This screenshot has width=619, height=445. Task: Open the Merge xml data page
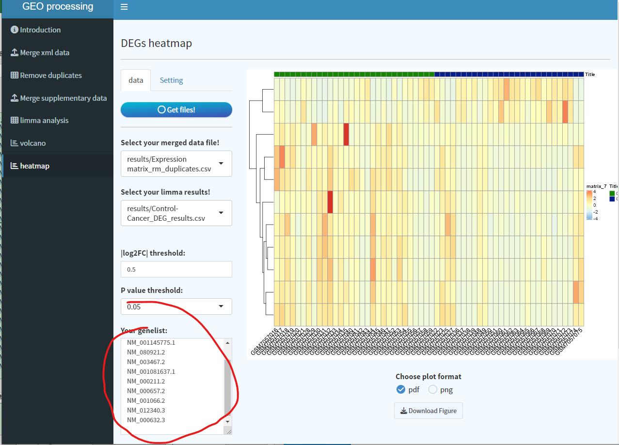tap(57, 53)
